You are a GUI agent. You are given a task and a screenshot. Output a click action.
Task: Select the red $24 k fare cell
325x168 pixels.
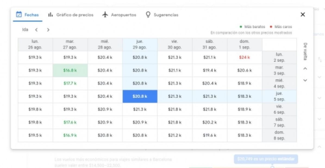245,57
